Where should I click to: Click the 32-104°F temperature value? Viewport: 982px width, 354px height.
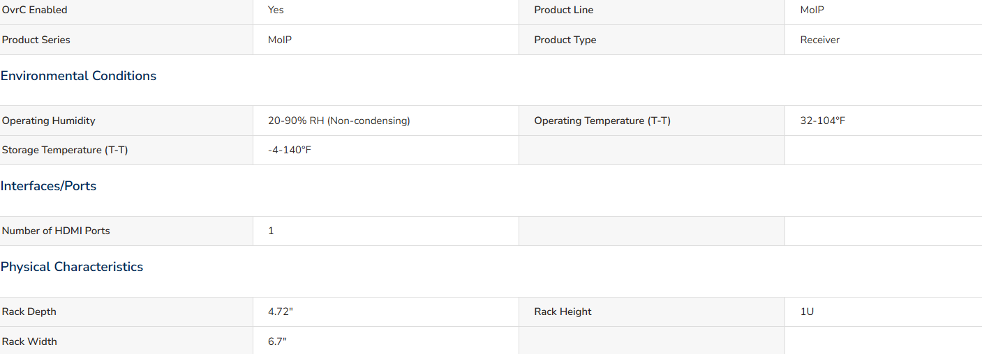pos(823,121)
